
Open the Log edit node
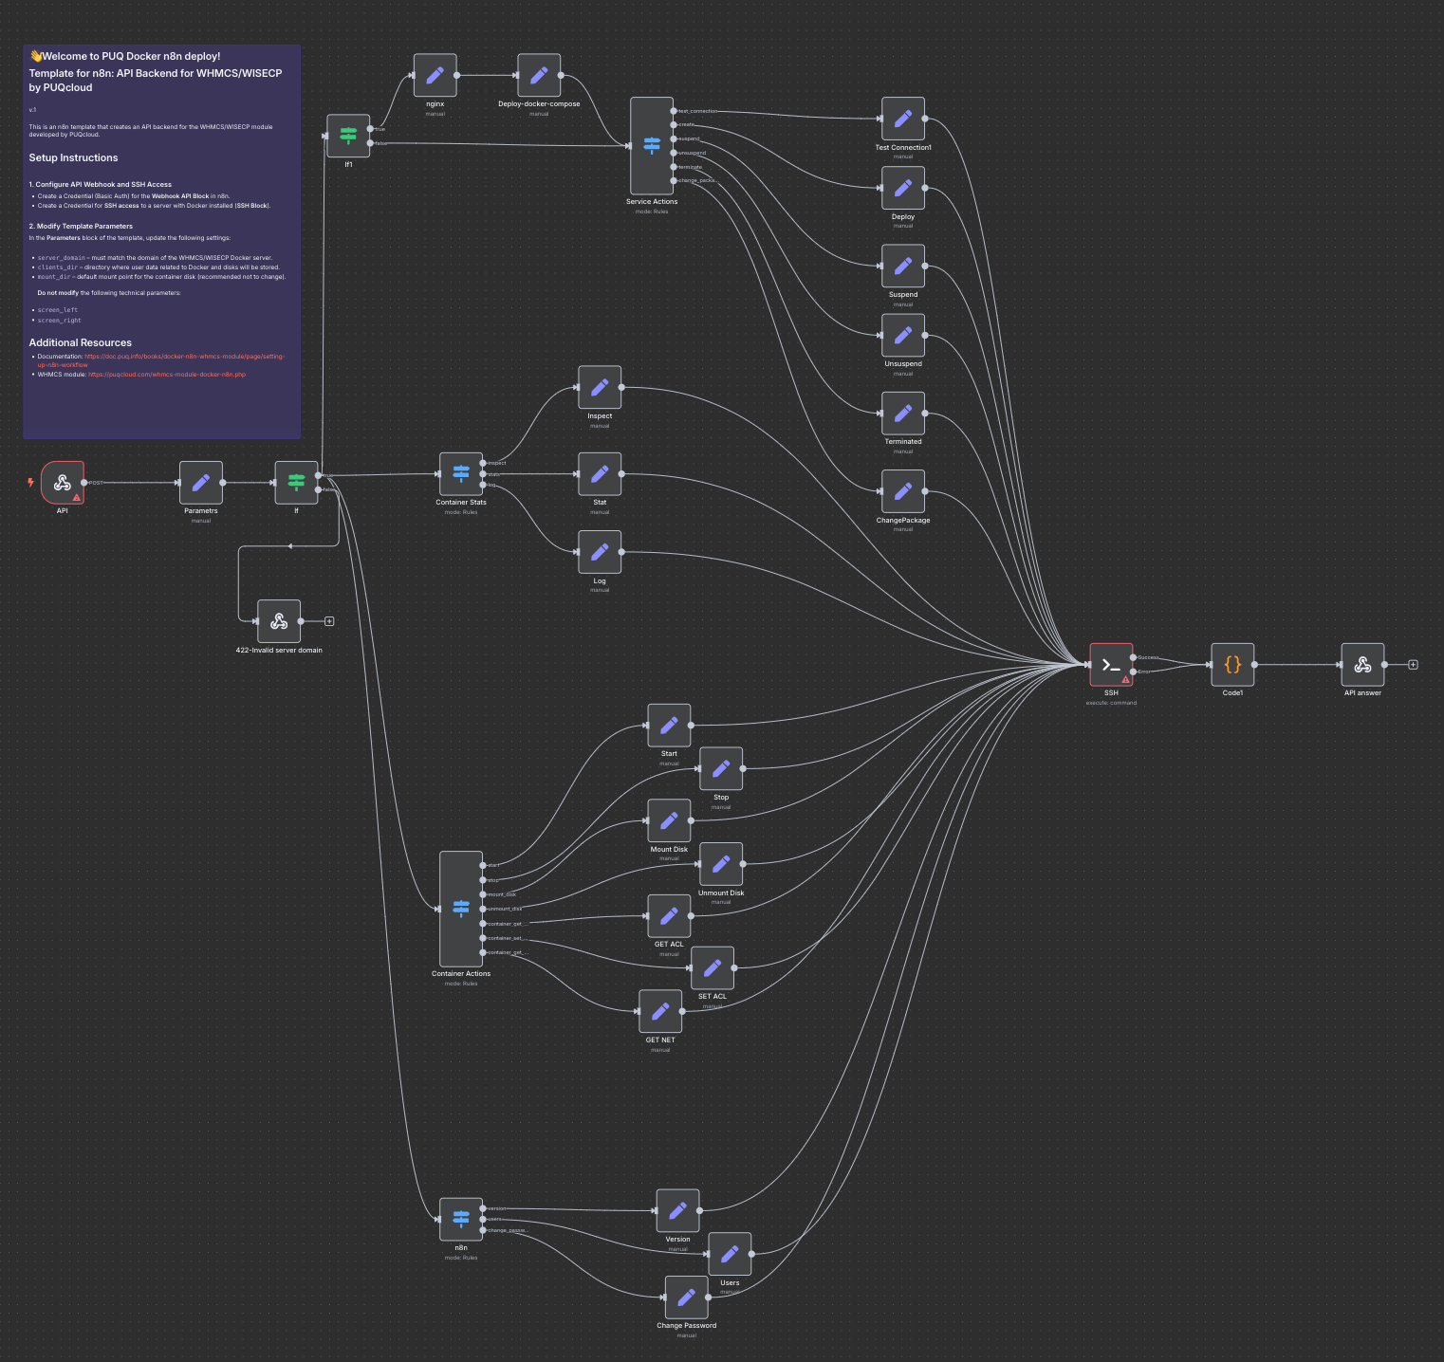coord(600,551)
